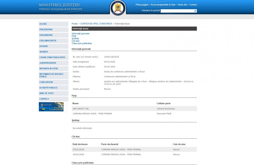Click 'CURTEA DE APEL CONSTANŢA' breadcrumb link
Image resolution: width=254 pixels, height=165 pixels.
coord(96,24)
